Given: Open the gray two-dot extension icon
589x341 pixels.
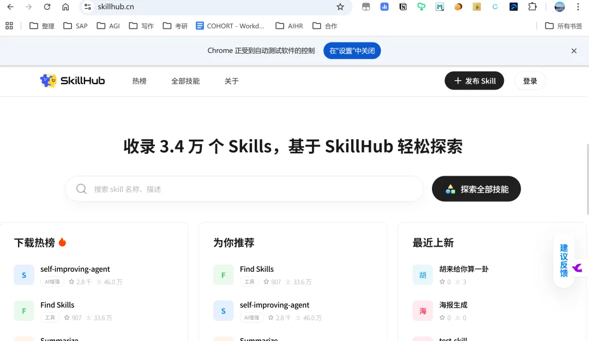Looking at the screenshot, I should pos(366,7).
